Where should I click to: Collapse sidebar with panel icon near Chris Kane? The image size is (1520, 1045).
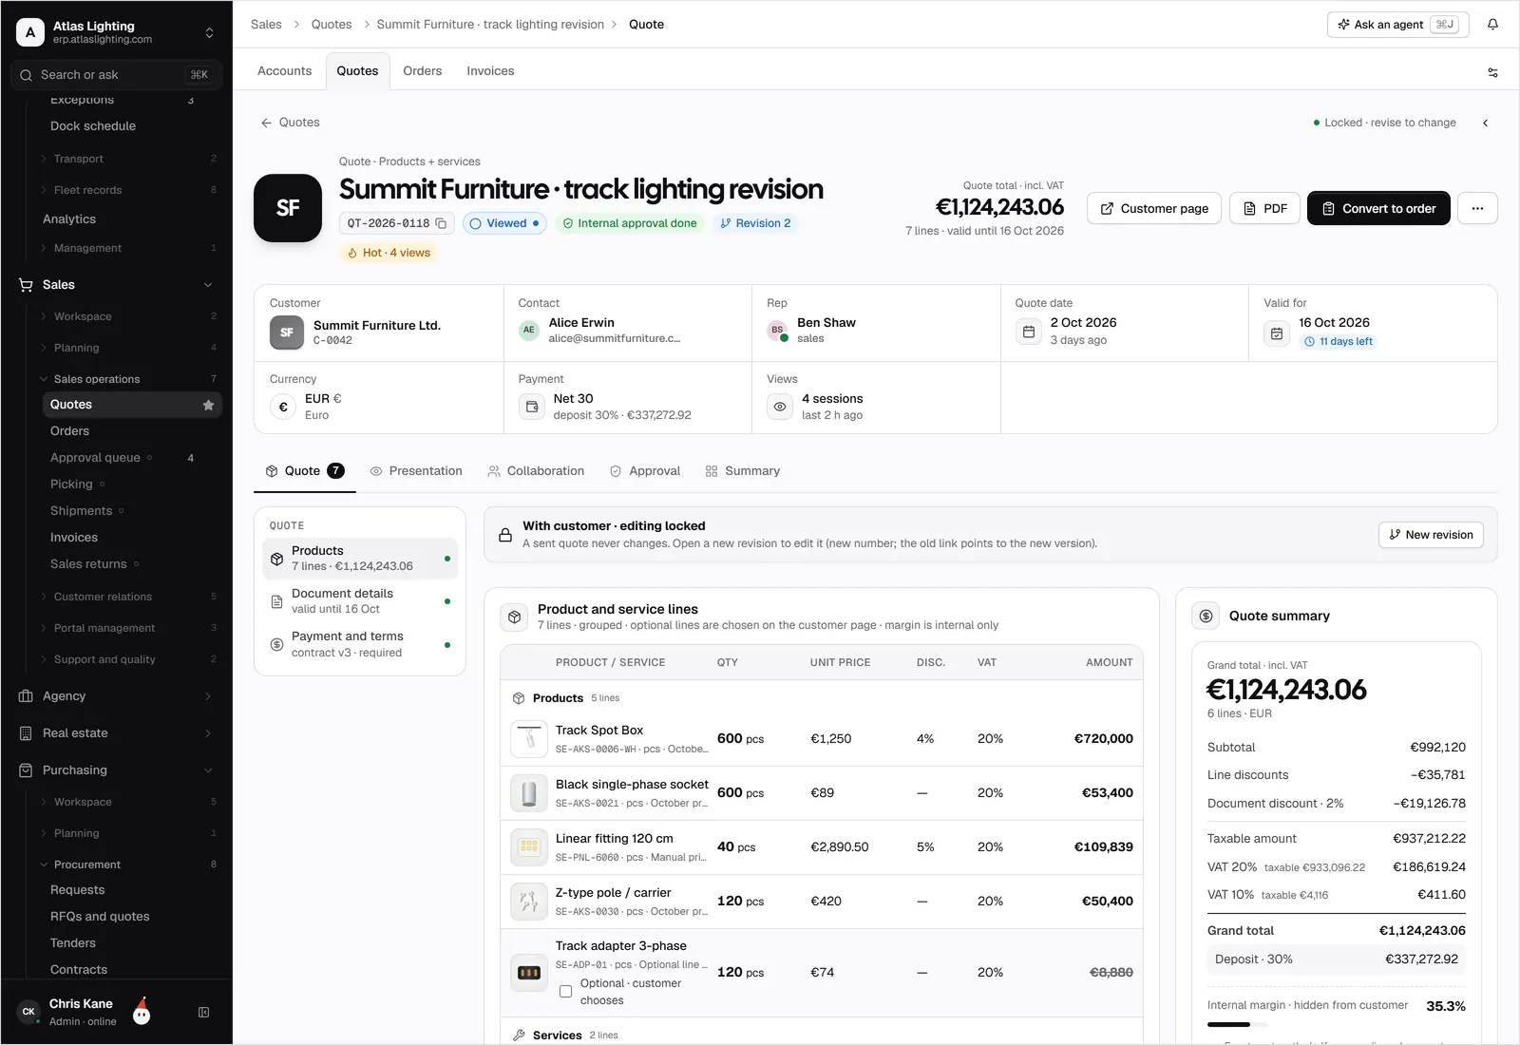click(203, 1013)
